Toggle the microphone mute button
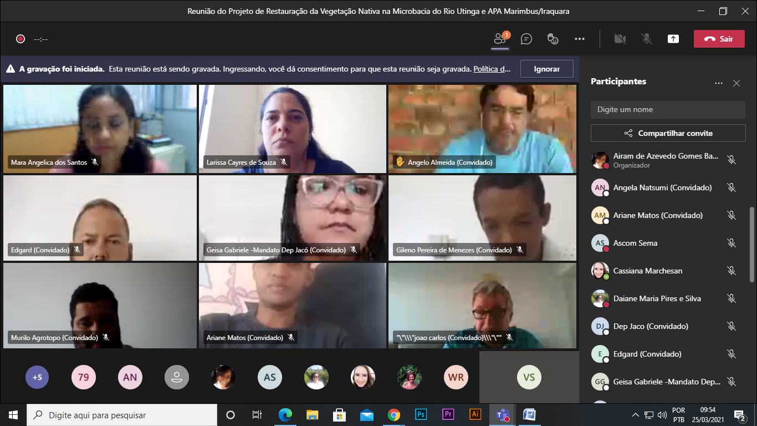 coord(646,39)
